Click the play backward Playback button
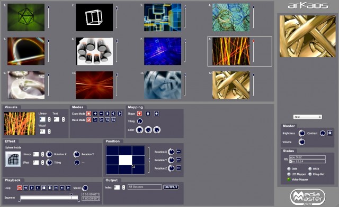Viewport: 339px width, 207px height. [x=38, y=188]
